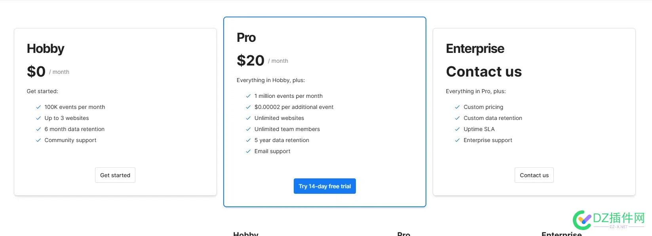This screenshot has height=236, width=652.
Task: Click checkmark beside 6 month data retention
Action: coord(38,129)
